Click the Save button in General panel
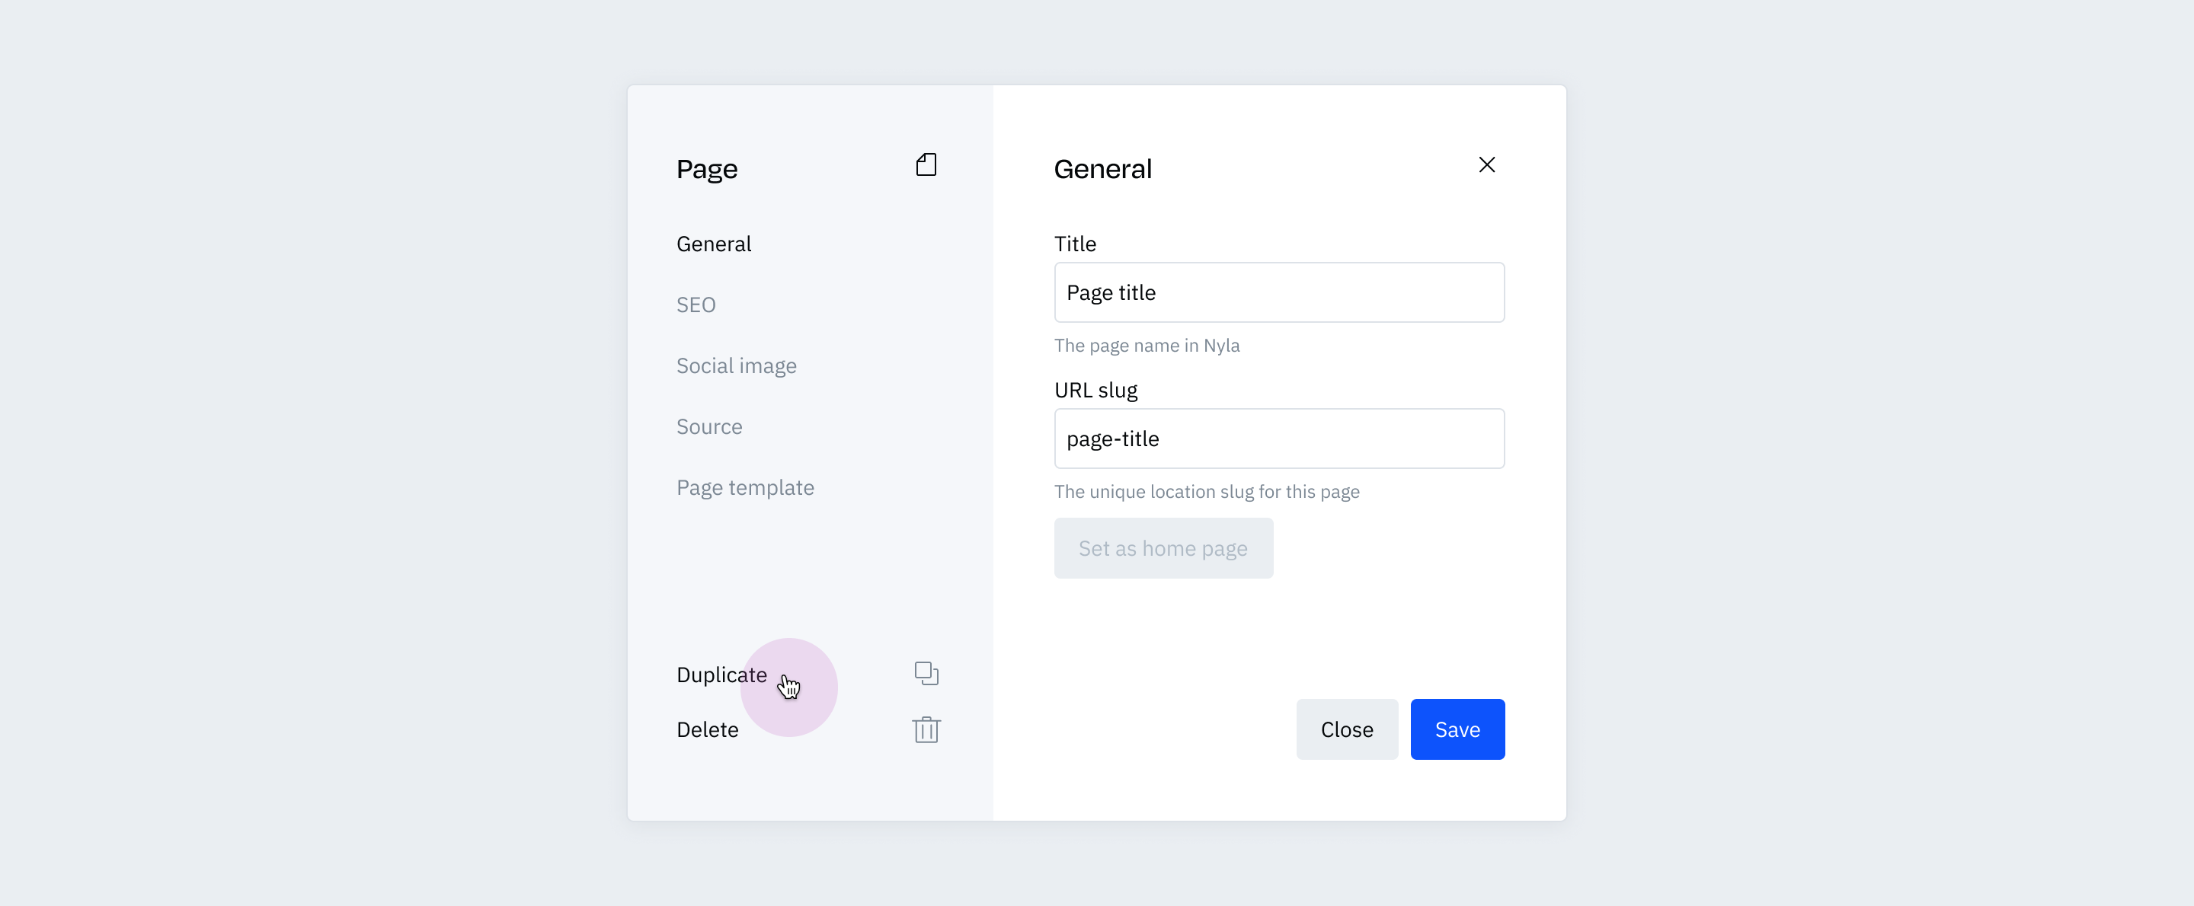Screen dimensions: 2194x906 (x=1457, y=729)
